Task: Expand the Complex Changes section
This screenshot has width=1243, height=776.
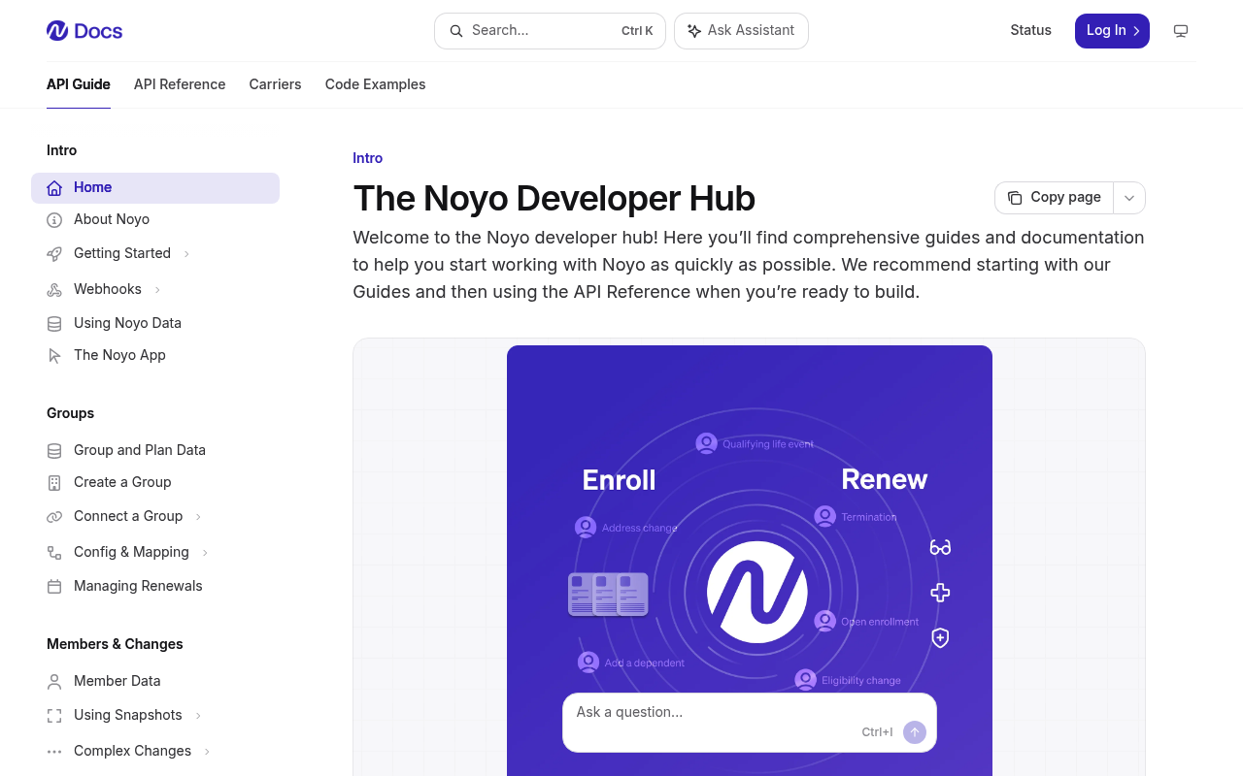Action: (207, 752)
